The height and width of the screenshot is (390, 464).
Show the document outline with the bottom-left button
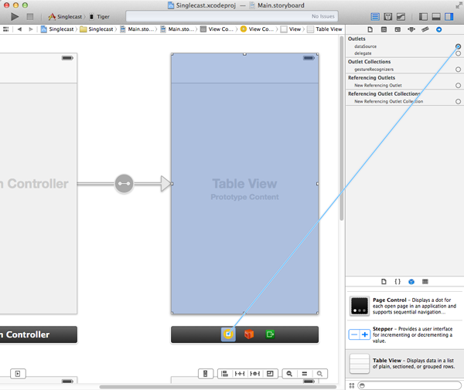pos(18,374)
